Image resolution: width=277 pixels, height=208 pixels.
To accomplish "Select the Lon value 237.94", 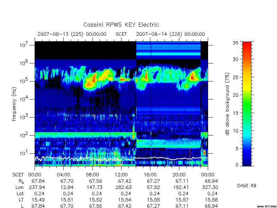I will click(x=37, y=187).
